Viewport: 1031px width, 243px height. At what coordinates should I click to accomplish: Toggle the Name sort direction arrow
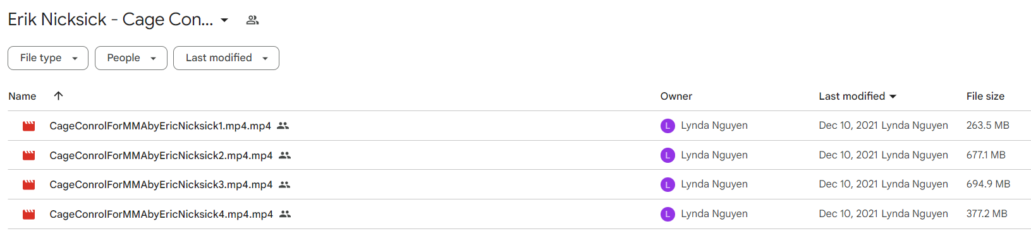coord(58,95)
